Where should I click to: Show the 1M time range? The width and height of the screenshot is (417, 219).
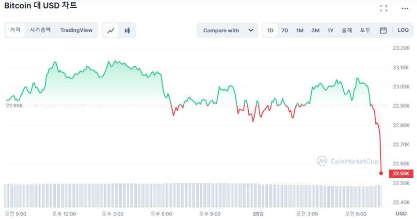pyautogui.click(x=300, y=30)
